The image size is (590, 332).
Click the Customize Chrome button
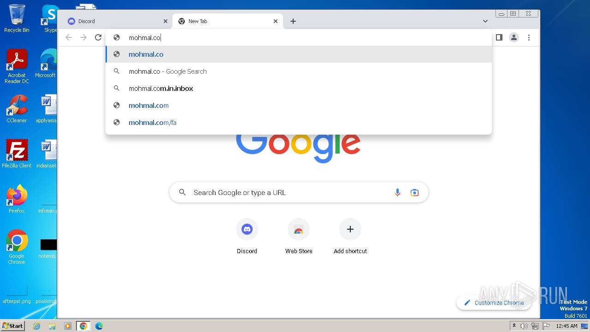[494, 302]
